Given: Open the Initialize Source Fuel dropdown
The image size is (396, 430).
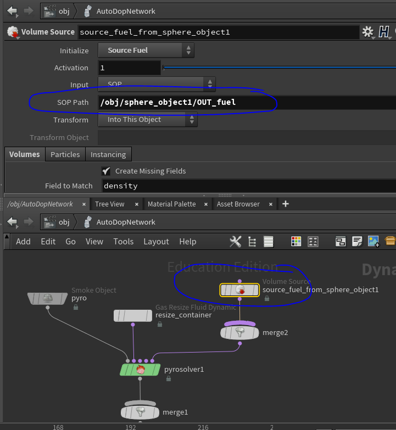Looking at the screenshot, I should [x=146, y=51].
